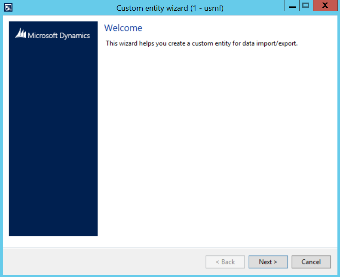Click the Welcome heading
The width and height of the screenshot is (340, 277).
click(123, 28)
